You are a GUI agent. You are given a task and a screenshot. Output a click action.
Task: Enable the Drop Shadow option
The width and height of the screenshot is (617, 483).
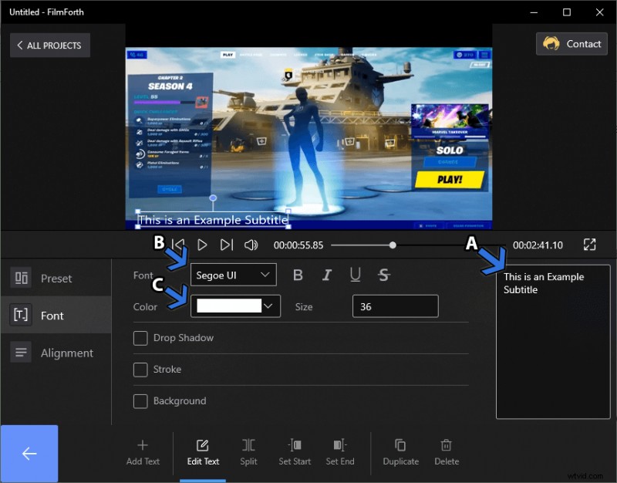click(x=140, y=338)
